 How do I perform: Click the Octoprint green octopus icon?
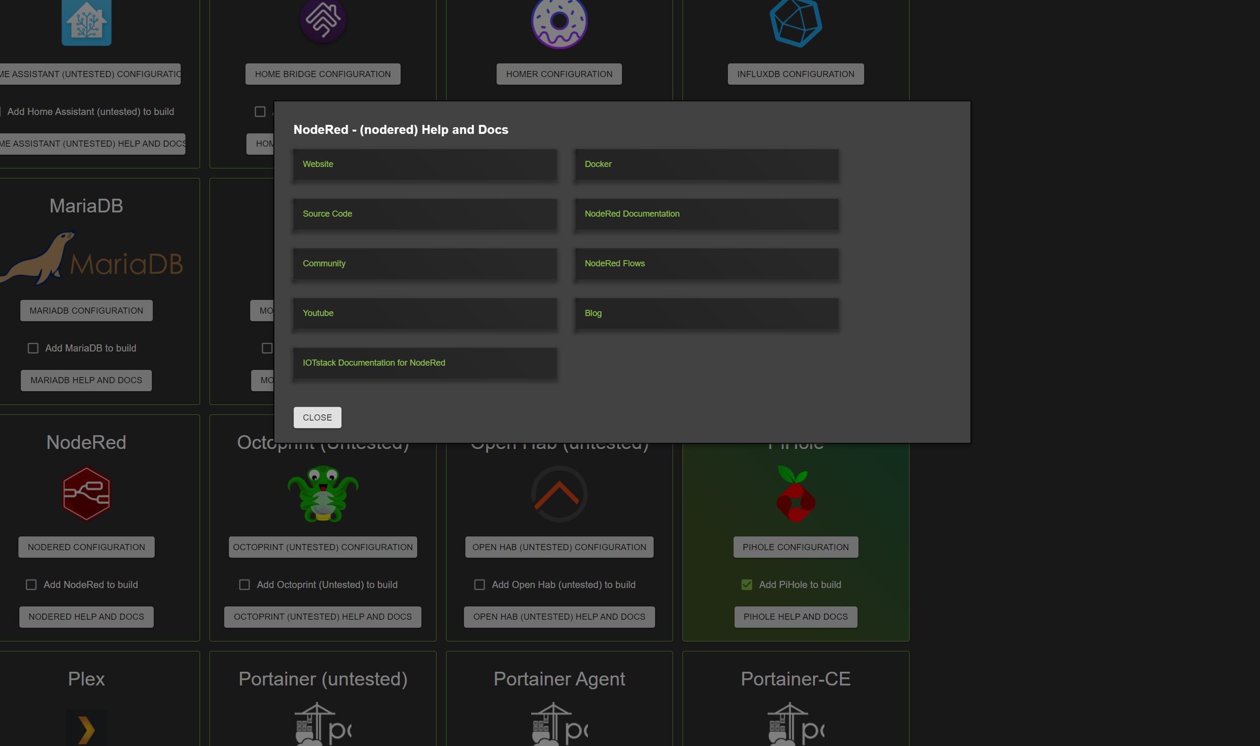pos(323,494)
